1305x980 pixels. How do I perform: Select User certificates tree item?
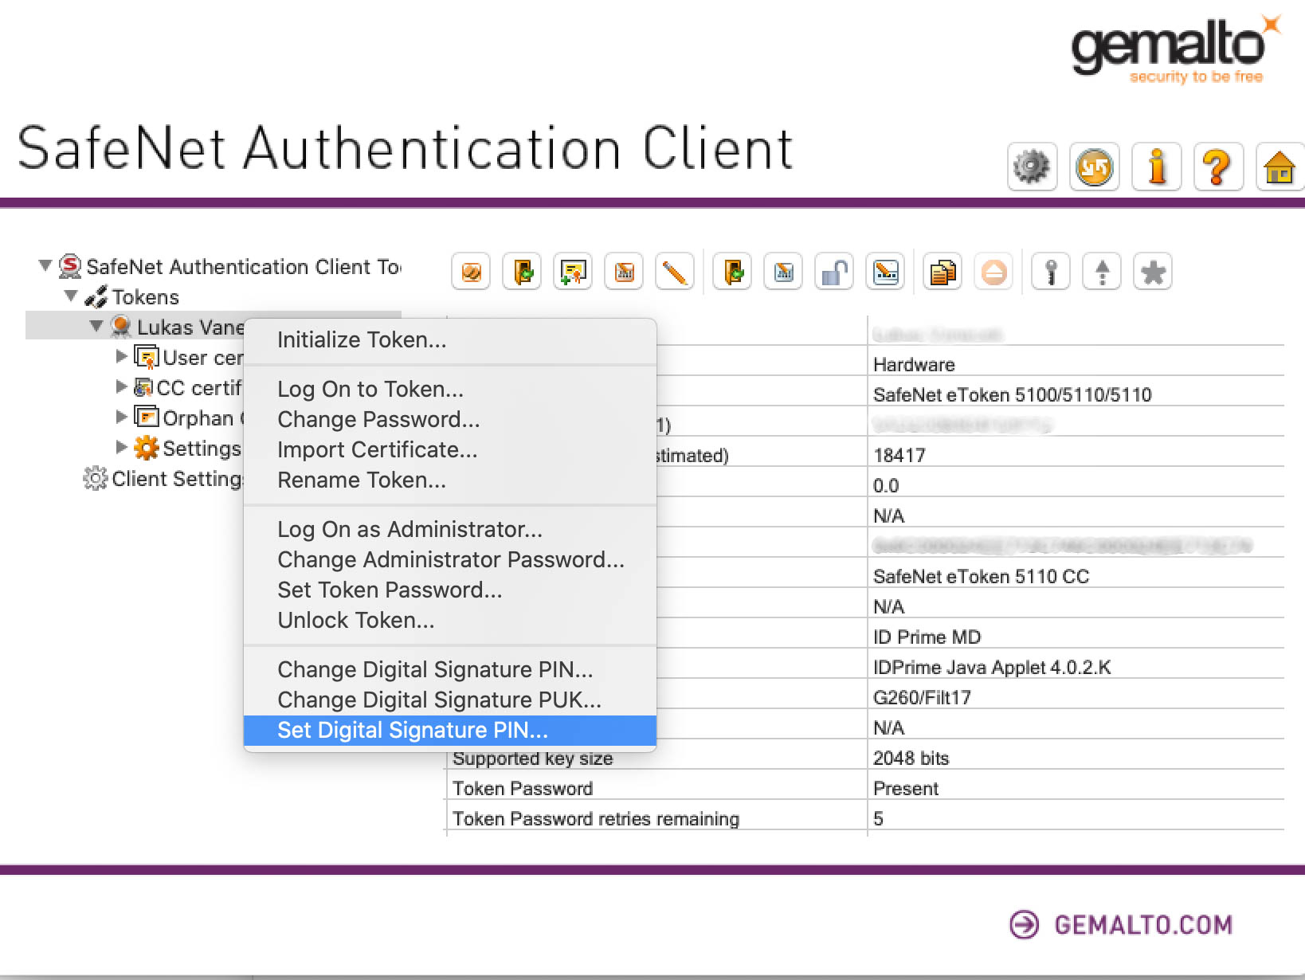(202, 358)
